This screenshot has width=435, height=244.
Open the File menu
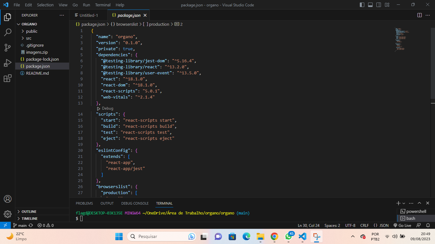click(x=17, y=5)
